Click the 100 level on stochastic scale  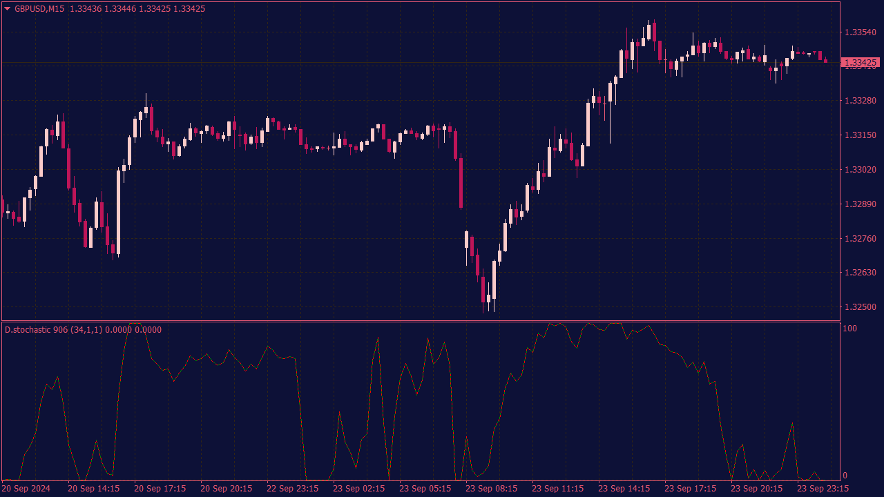(x=849, y=329)
